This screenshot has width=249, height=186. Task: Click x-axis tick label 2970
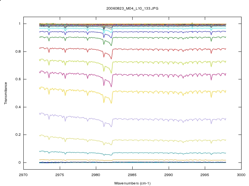(23, 175)
